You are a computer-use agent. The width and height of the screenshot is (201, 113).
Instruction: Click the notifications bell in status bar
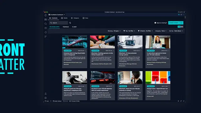[x=184, y=101]
